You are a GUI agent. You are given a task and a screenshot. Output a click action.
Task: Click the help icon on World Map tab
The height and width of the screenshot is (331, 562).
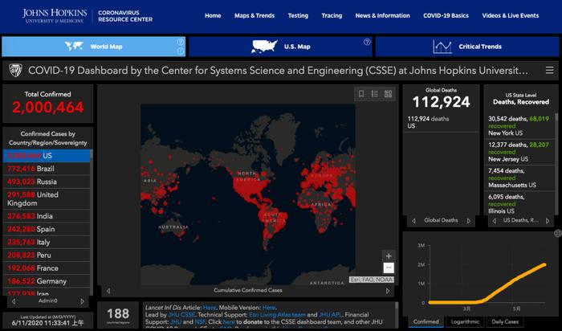coord(181,42)
